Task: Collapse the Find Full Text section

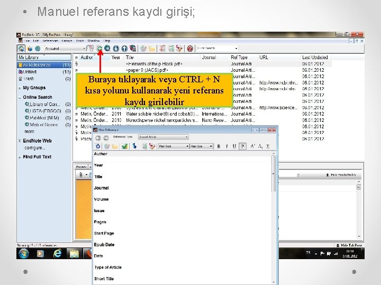Action: 20,157
